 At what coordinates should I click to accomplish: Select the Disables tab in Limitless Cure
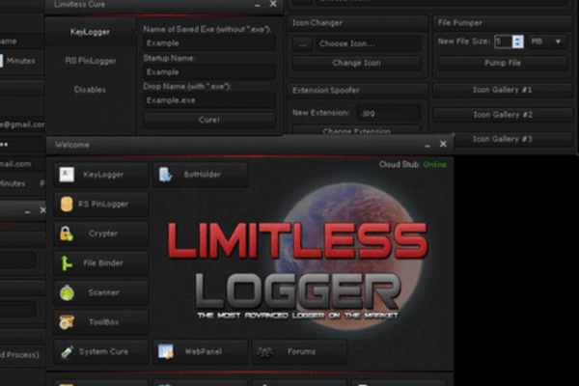(x=90, y=90)
